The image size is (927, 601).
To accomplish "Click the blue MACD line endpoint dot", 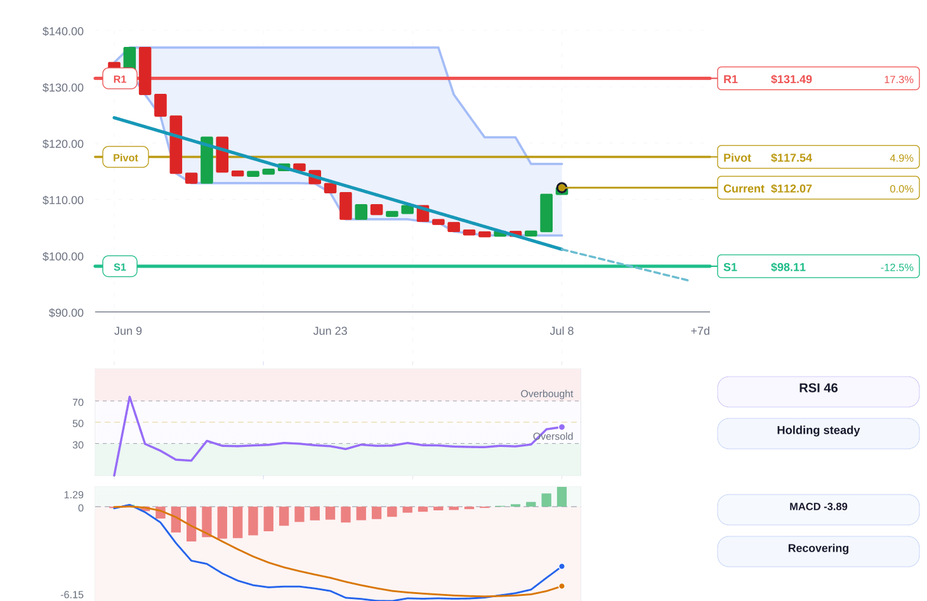I will [562, 566].
